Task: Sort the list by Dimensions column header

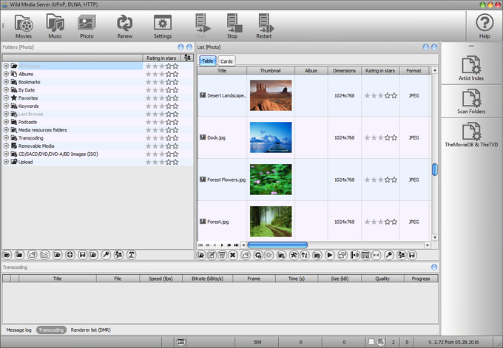Action: (344, 71)
